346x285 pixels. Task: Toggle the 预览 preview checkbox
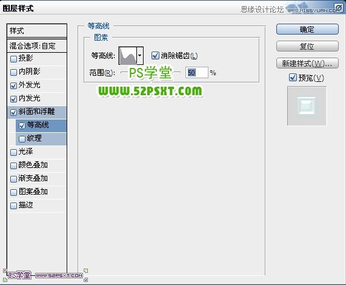pyautogui.click(x=293, y=77)
